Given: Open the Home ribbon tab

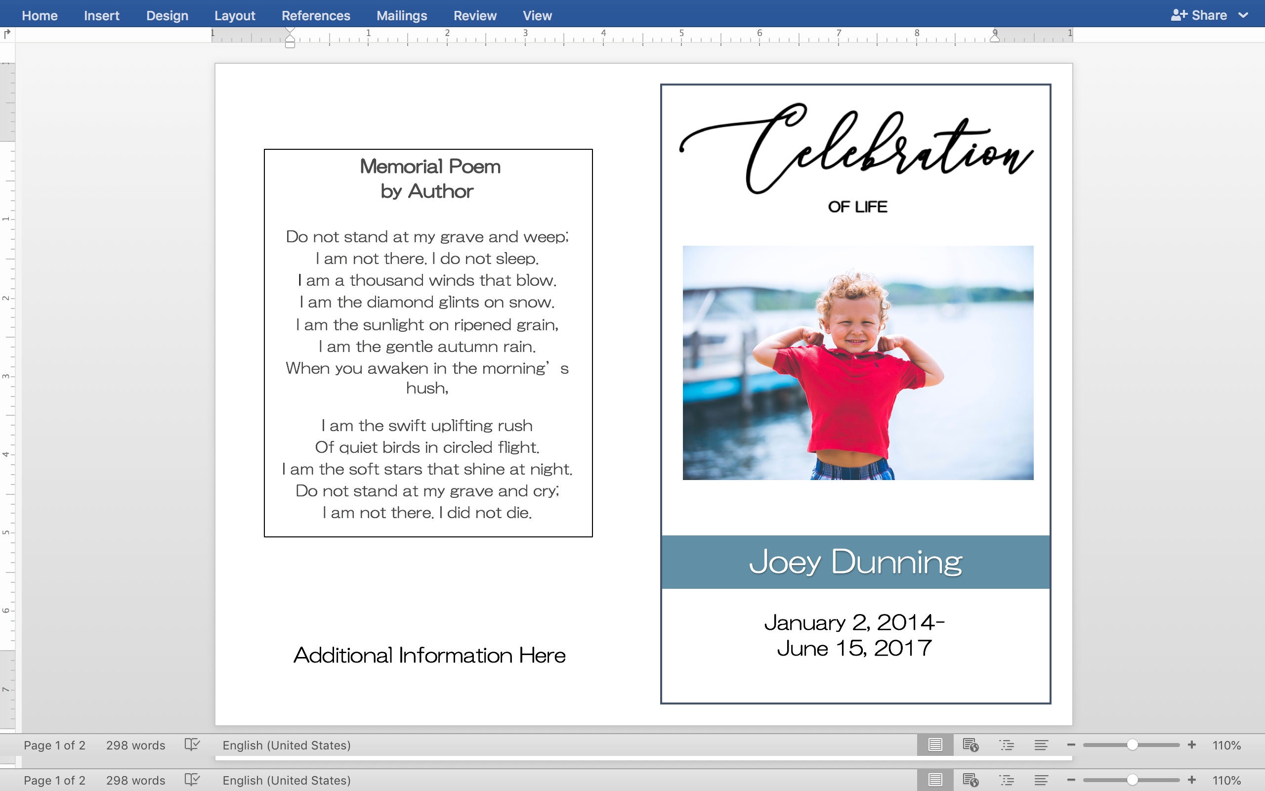Looking at the screenshot, I should pos(40,15).
